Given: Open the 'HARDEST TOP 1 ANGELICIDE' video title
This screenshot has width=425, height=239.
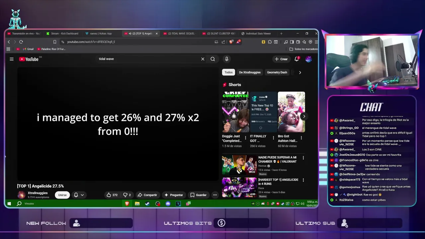Looking at the screenshot, I should [x=278, y=182].
